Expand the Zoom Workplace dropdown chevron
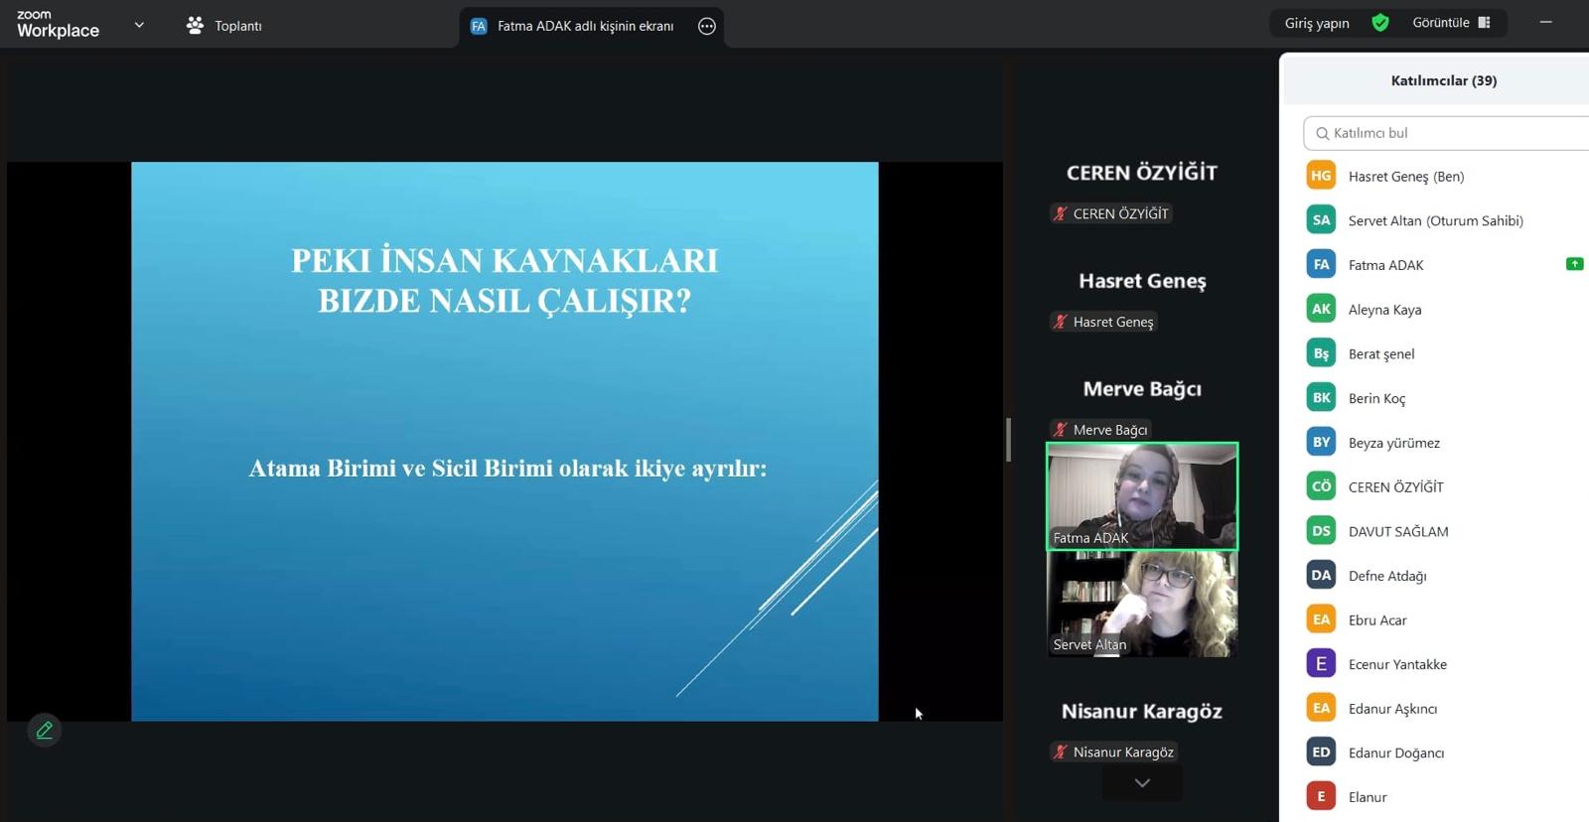Screen dimensions: 1589x822 click(x=139, y=25)
